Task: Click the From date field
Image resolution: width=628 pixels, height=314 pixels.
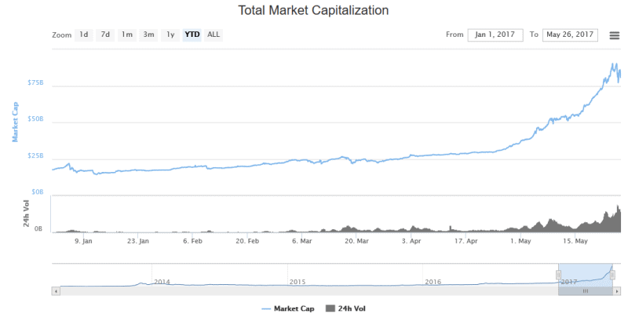Action: [495, 35]
